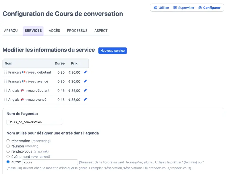Click drag handle of Anglais niveau avancé
The height and width of the screenshot is (174, 227).
tap(6, 100)
